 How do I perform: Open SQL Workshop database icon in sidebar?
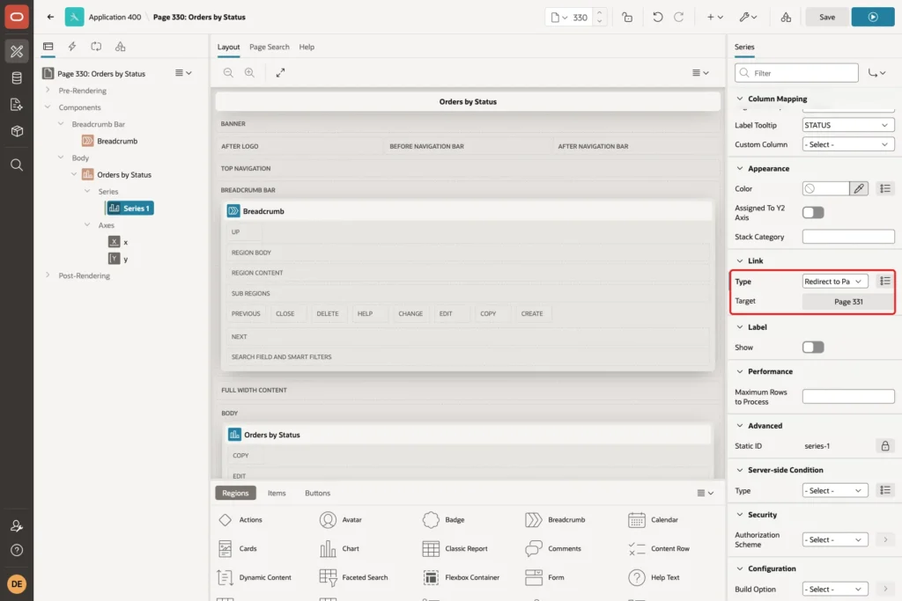point(17,77)
